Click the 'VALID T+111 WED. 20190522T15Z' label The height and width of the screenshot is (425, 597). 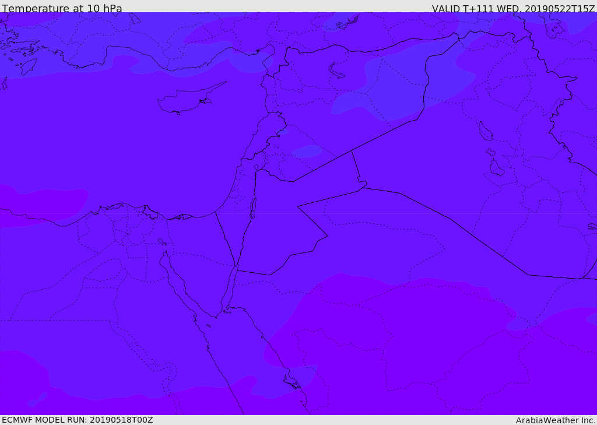click(x=513, y=8)
